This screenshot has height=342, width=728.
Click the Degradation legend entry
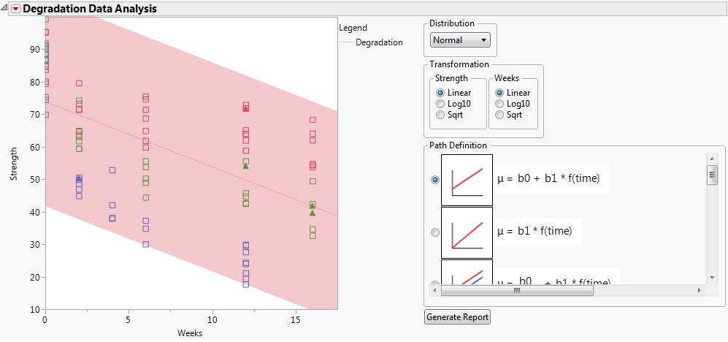click(x=379, y=42)
